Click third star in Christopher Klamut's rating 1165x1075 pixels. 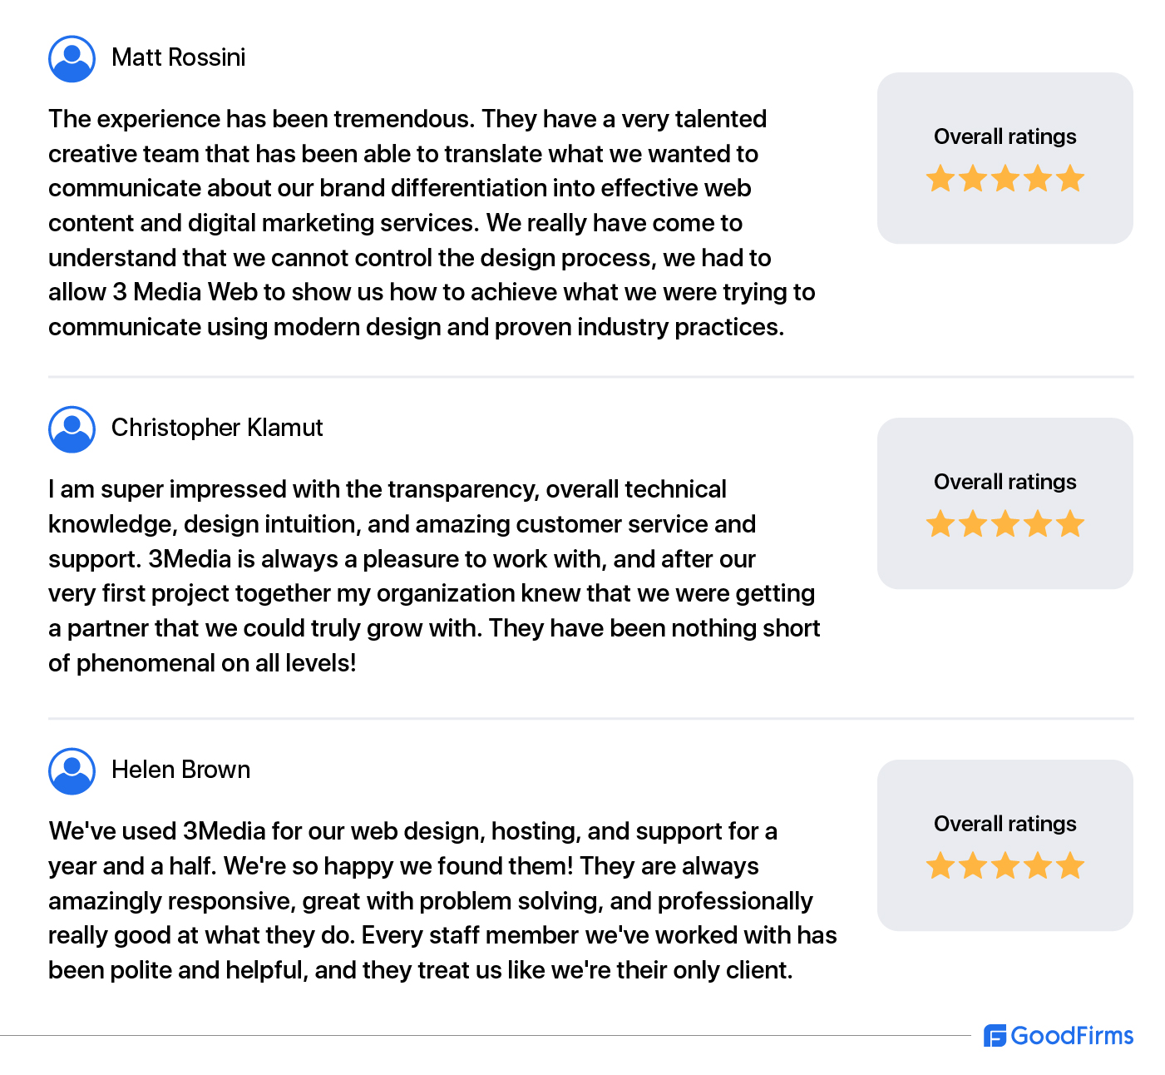pyautogui.click(x=1005, y=523)
